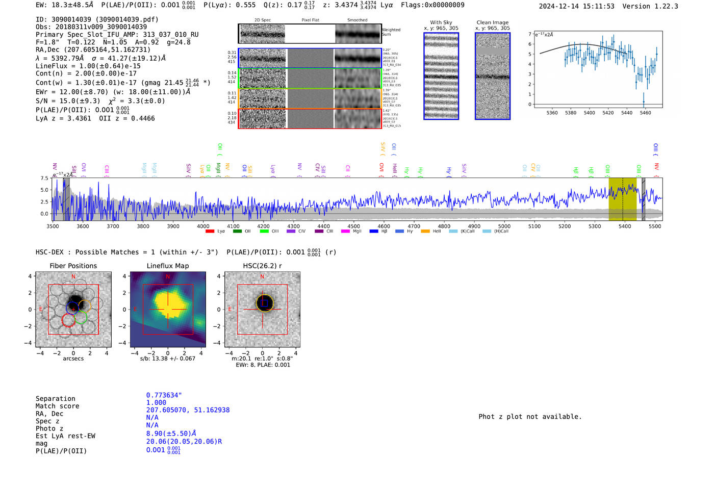
Task: Click the orange HeII legend swatch
Action: coord(425,232)
